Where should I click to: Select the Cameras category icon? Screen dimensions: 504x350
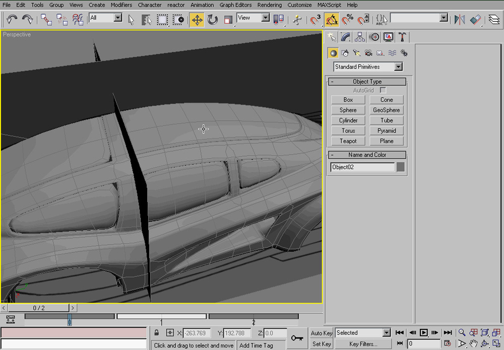pyautogui.click(x=368, y=53)
